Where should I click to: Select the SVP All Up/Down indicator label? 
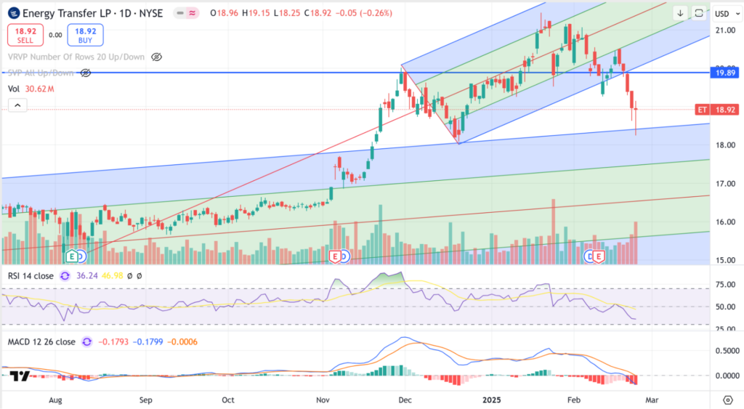coord(41,73)
